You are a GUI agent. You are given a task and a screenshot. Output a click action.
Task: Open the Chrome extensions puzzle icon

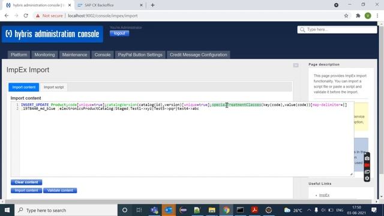tap(358, 16)
